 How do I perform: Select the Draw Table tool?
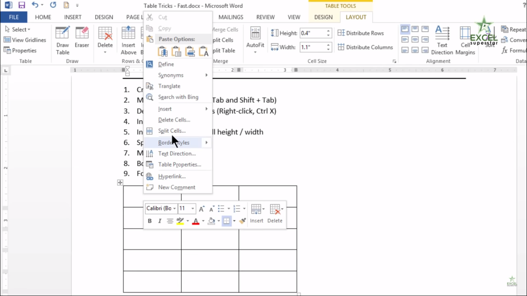(62, 41)
